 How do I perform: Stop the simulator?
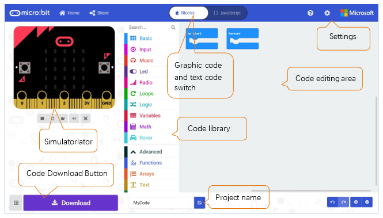[42, 118]
